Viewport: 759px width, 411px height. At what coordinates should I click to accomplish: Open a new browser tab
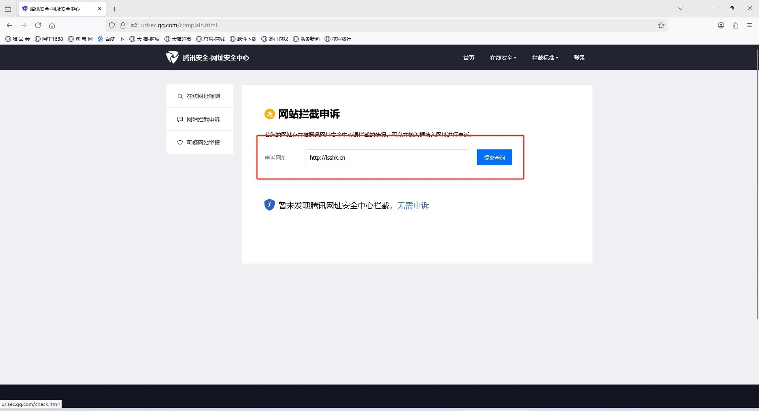coord(115,9)
